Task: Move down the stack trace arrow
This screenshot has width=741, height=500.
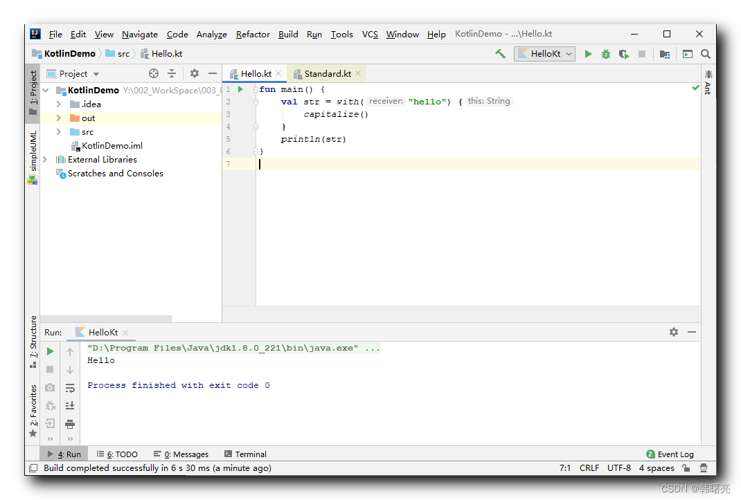Action: [x=70, y=370]
